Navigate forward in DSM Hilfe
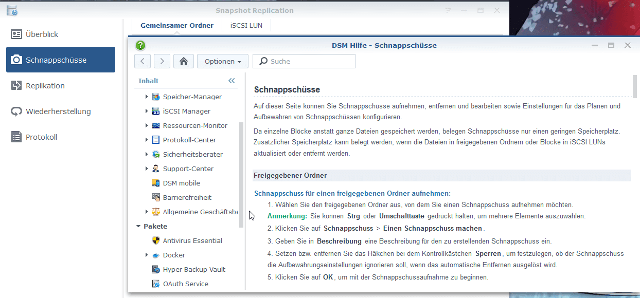 click(x=162, y=61)
